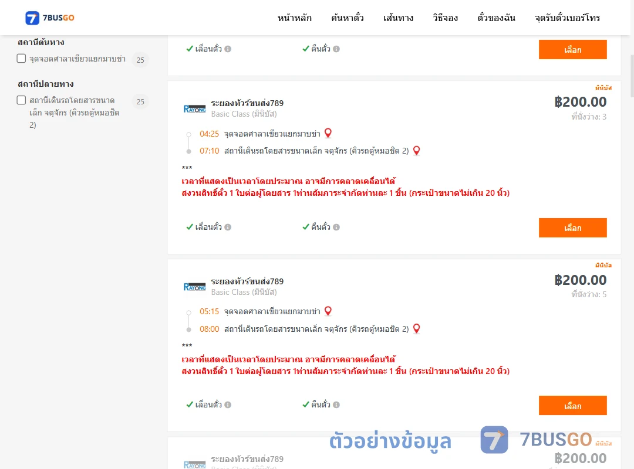Screen dimensions: 634x469
Task: Click the เลือก button on the top partial card
Action: tap(572, 49)
